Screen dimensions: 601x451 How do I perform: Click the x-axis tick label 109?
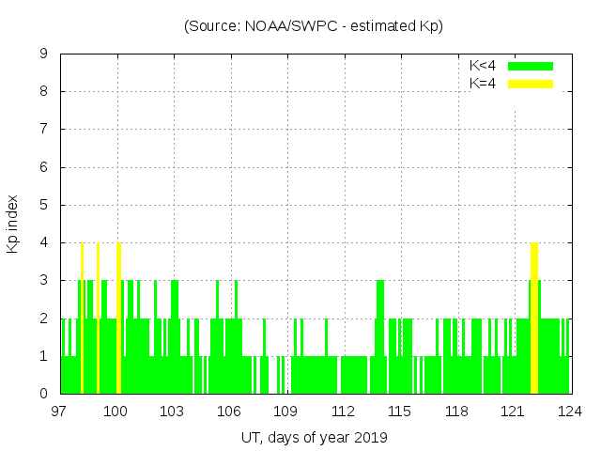tap(286, 411)
